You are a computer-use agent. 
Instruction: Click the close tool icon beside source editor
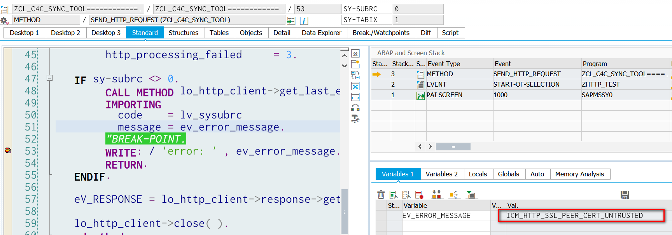click(x=355, y=54)
